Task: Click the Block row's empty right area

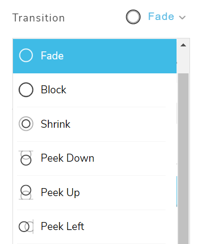Action: 121,90
